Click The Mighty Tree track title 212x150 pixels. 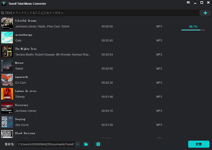click(x=26, y=49)
